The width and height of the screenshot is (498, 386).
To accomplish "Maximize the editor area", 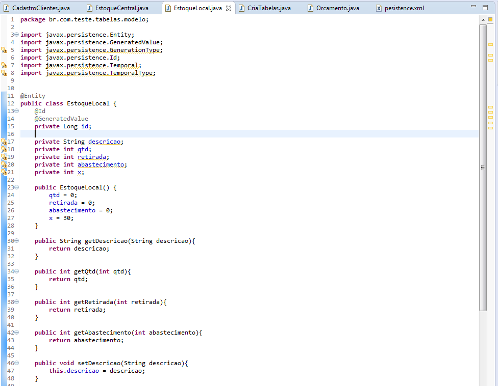I will [485, 8].
